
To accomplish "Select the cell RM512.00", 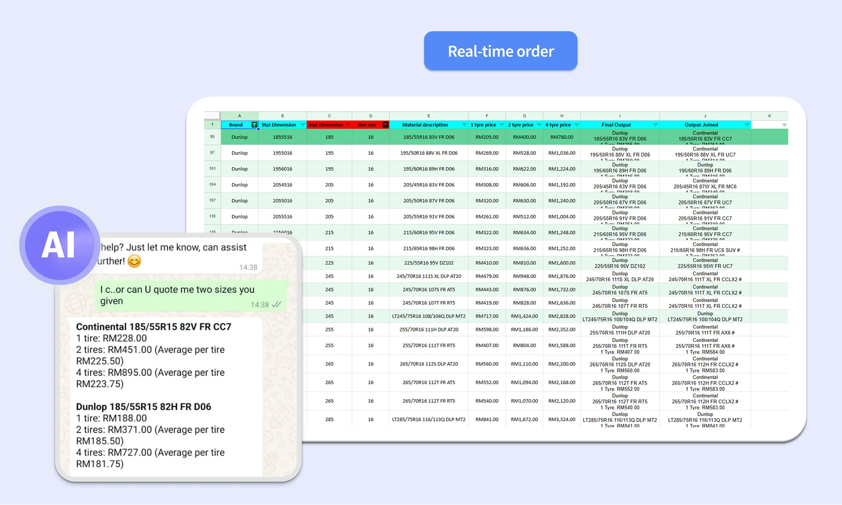I will pyautogui.click(x=524, y=217).
